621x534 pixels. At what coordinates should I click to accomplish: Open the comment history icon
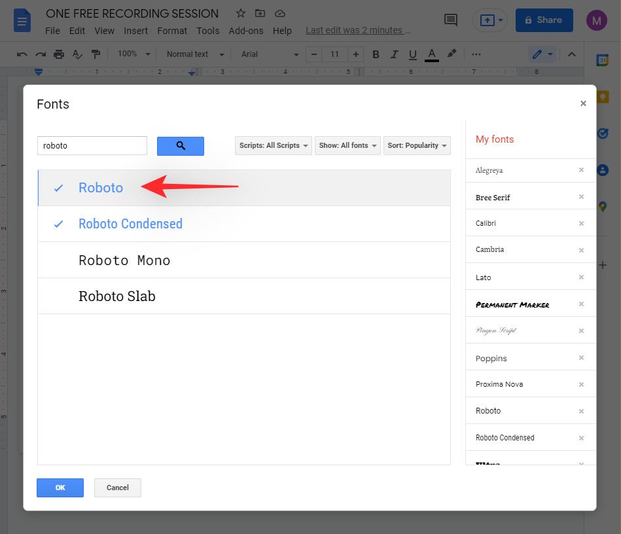(x=451, y=20)
